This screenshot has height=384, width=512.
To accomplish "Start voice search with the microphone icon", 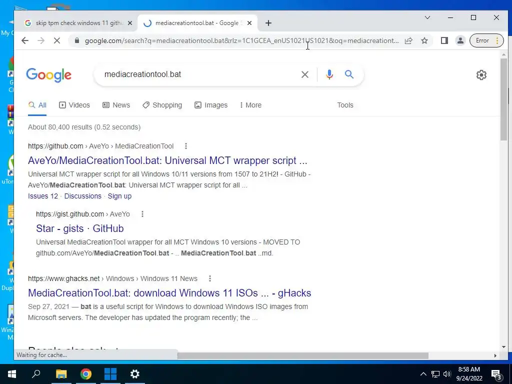I will [329, 74].
